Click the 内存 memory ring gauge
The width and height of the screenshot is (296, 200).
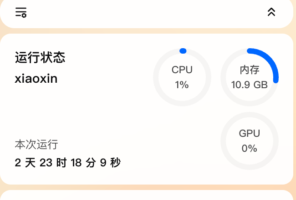tap(250, 77)
